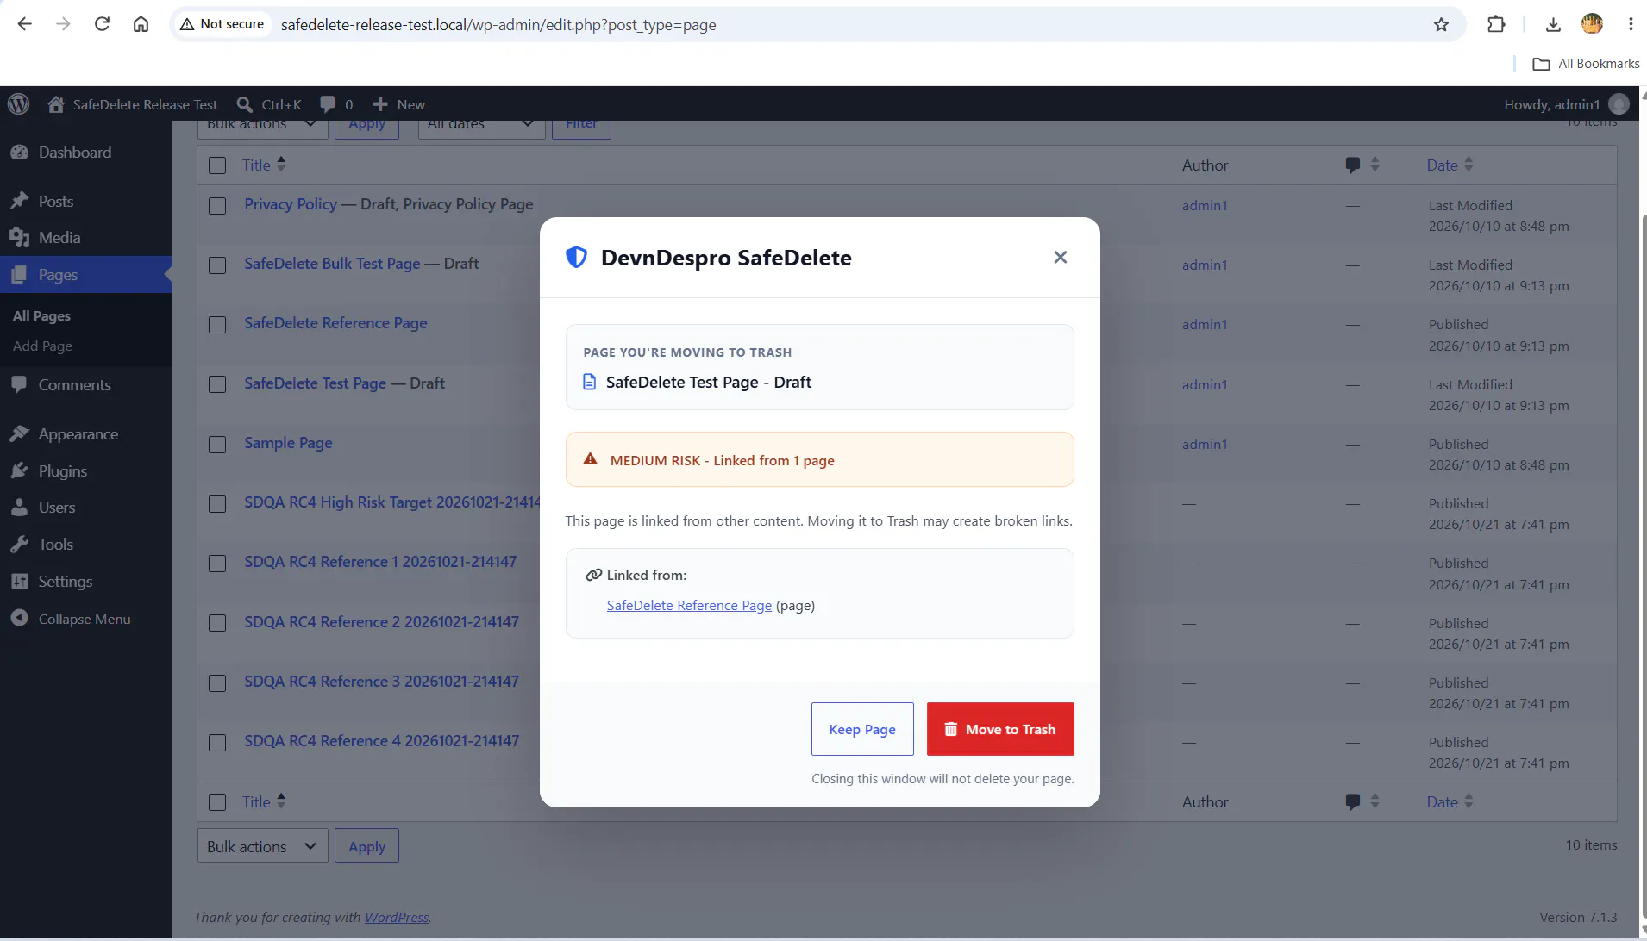Image resolution: width=1647 pixels, height=941 pixels.
Task: Collapse the admin sidebar menu
Action: [72, 619]
